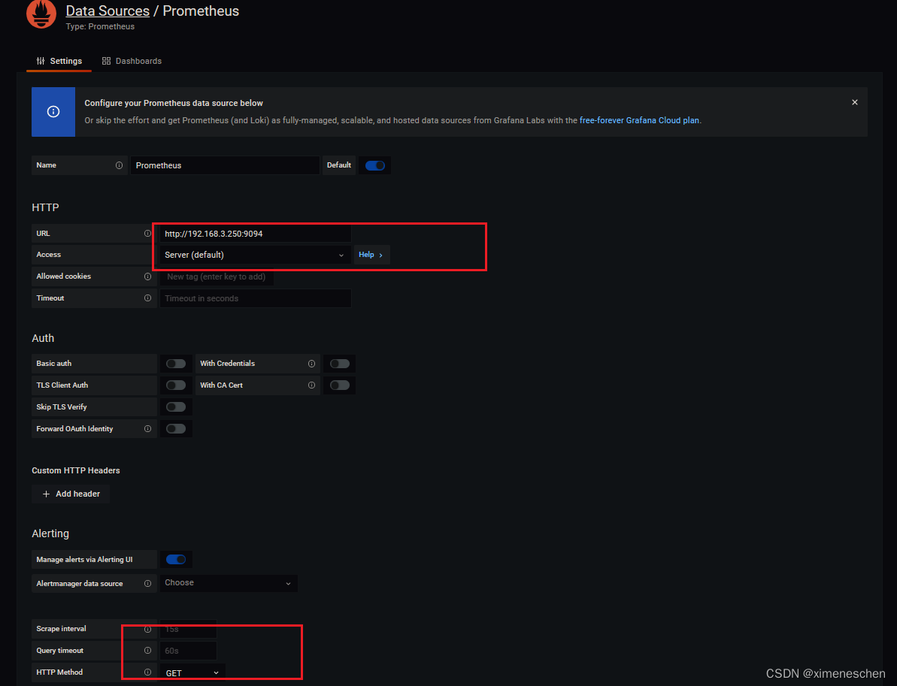Viewport: 897px width, 686px height.
Task: Enable the TLS Client Auth switch
Action: point(176,385)
